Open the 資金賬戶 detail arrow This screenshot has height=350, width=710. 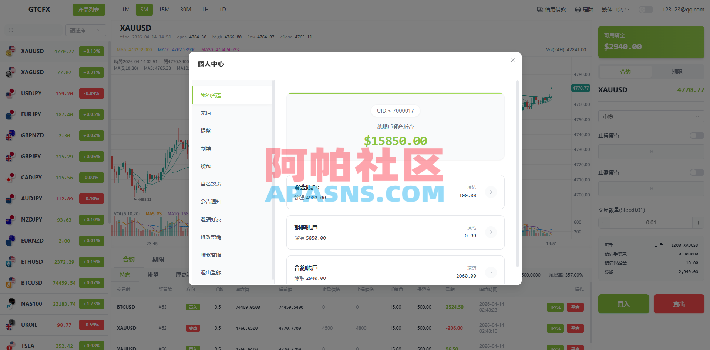(x=491, y=192)
